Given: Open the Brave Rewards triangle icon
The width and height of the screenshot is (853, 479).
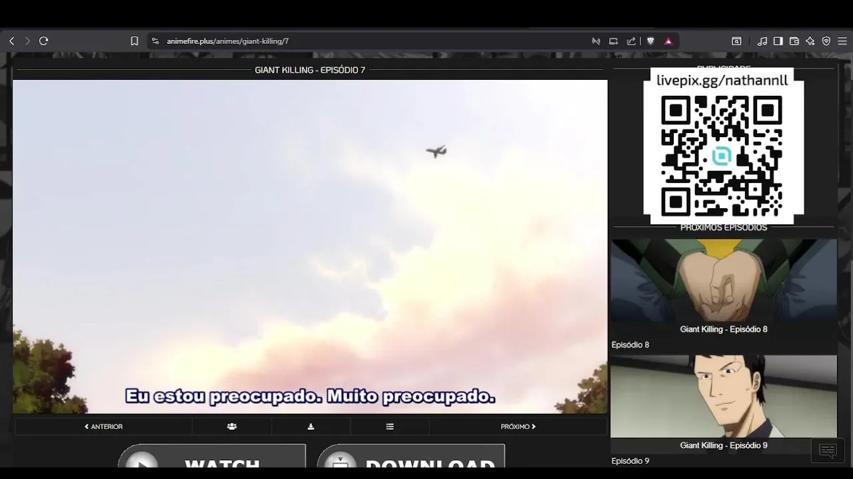Looking at the screenshot, I should coord(668,41).
